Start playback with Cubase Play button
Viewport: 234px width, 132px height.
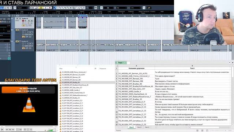(x=45, y=8)
